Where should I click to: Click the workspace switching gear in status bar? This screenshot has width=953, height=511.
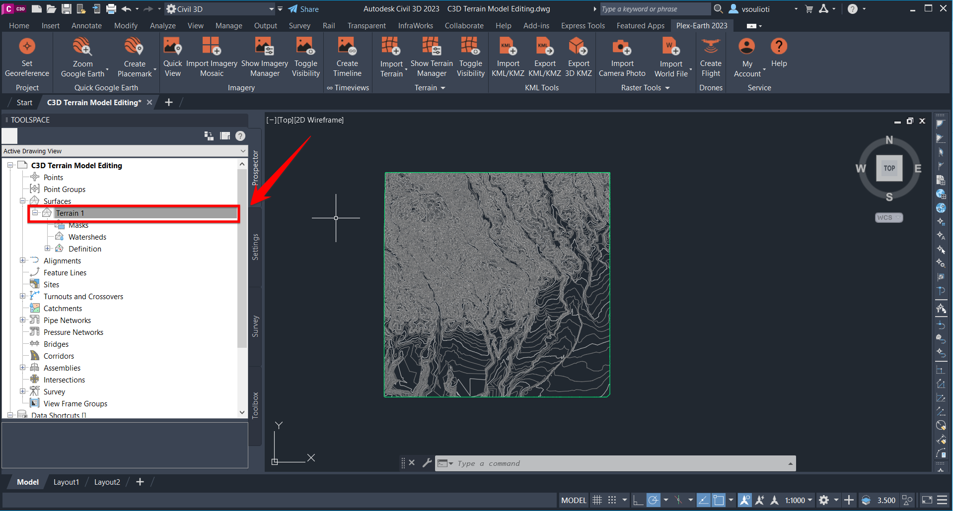[824, 500]
